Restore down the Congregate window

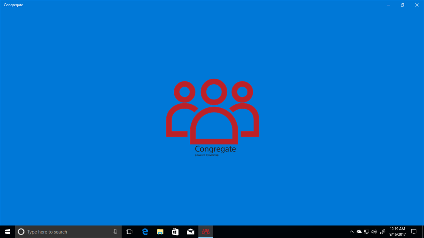tap(402, 5)
